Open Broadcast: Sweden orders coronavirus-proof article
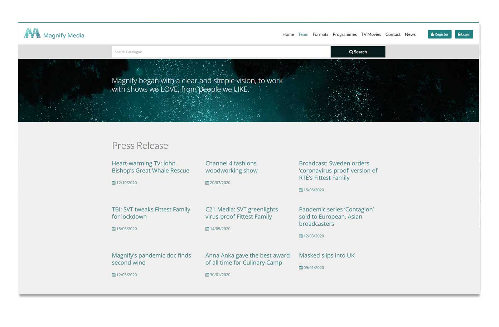 pyautogui.click(x=338, y=170)
